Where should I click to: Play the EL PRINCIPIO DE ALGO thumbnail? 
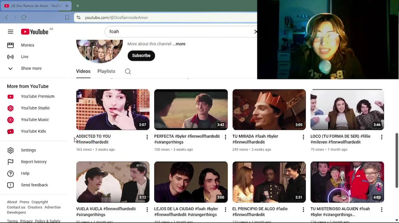pos(269,182)
